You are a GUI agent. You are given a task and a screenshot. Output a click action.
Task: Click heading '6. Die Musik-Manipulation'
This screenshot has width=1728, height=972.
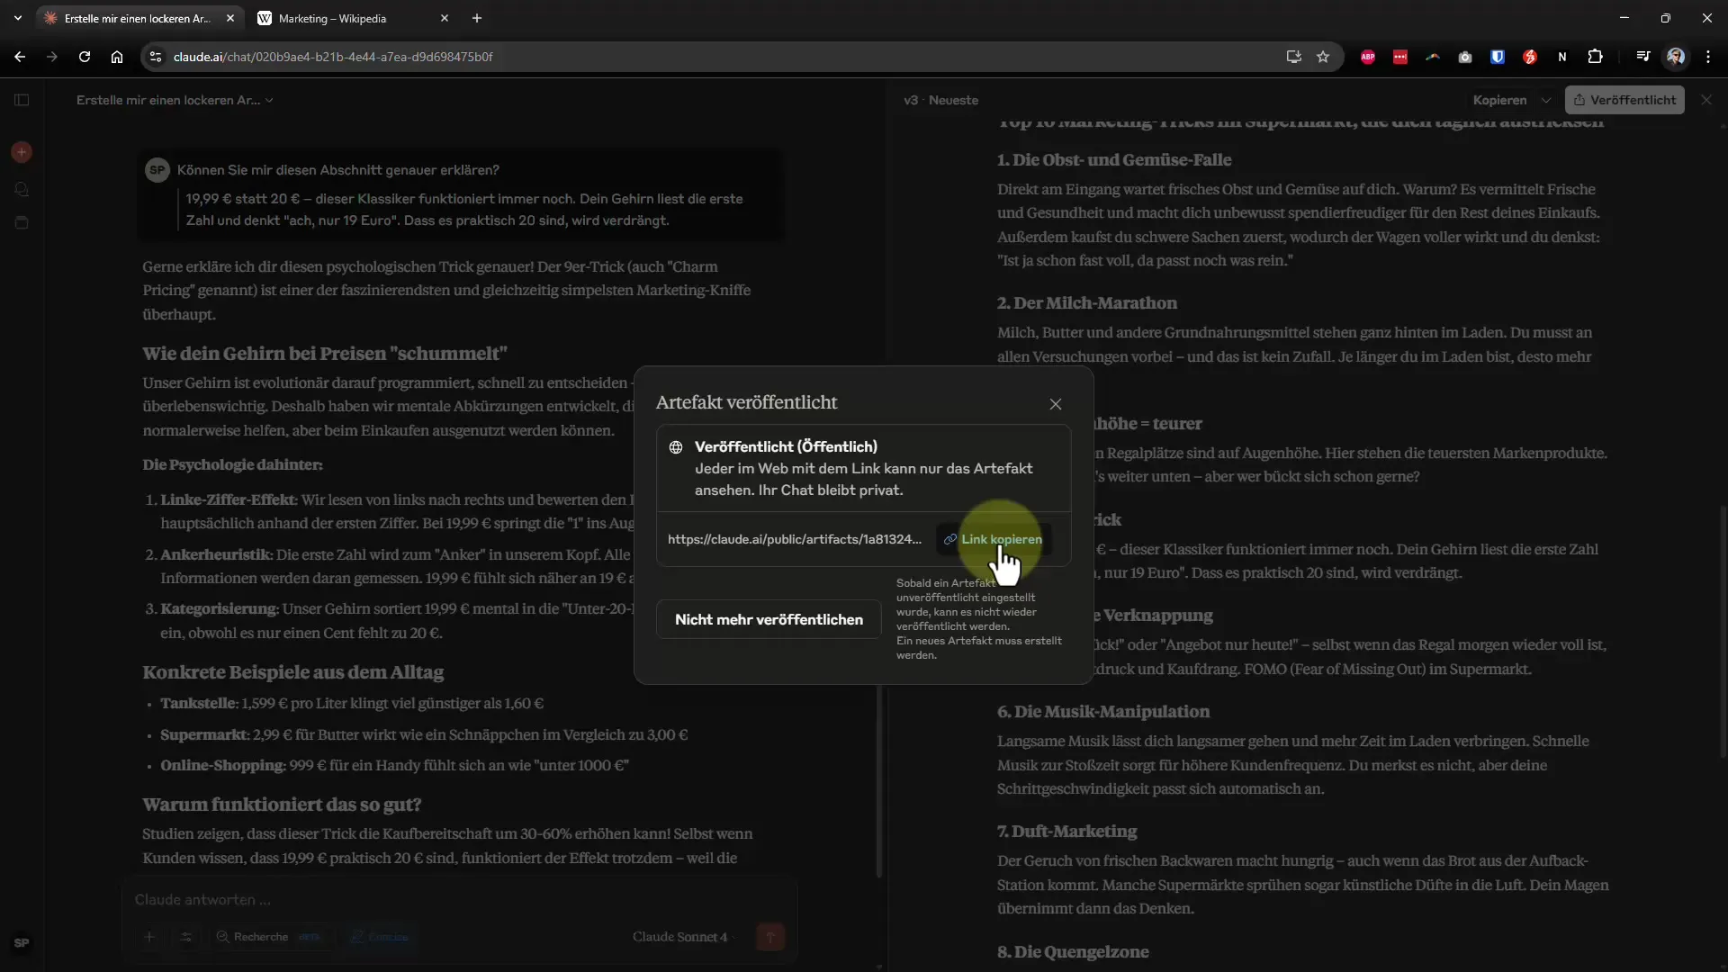(1103, 712)
